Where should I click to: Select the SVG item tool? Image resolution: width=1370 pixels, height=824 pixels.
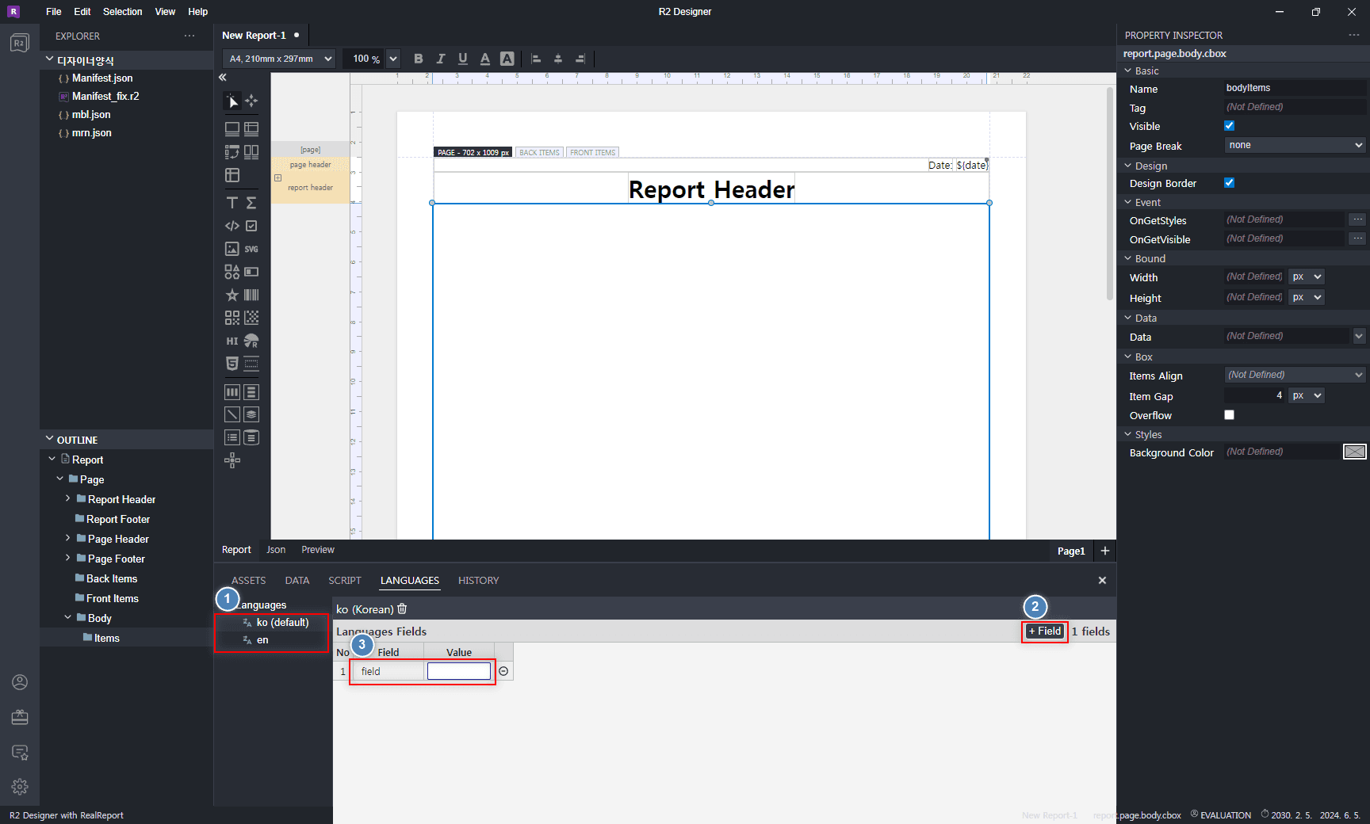pyautogui.click(x=251, y=249)
